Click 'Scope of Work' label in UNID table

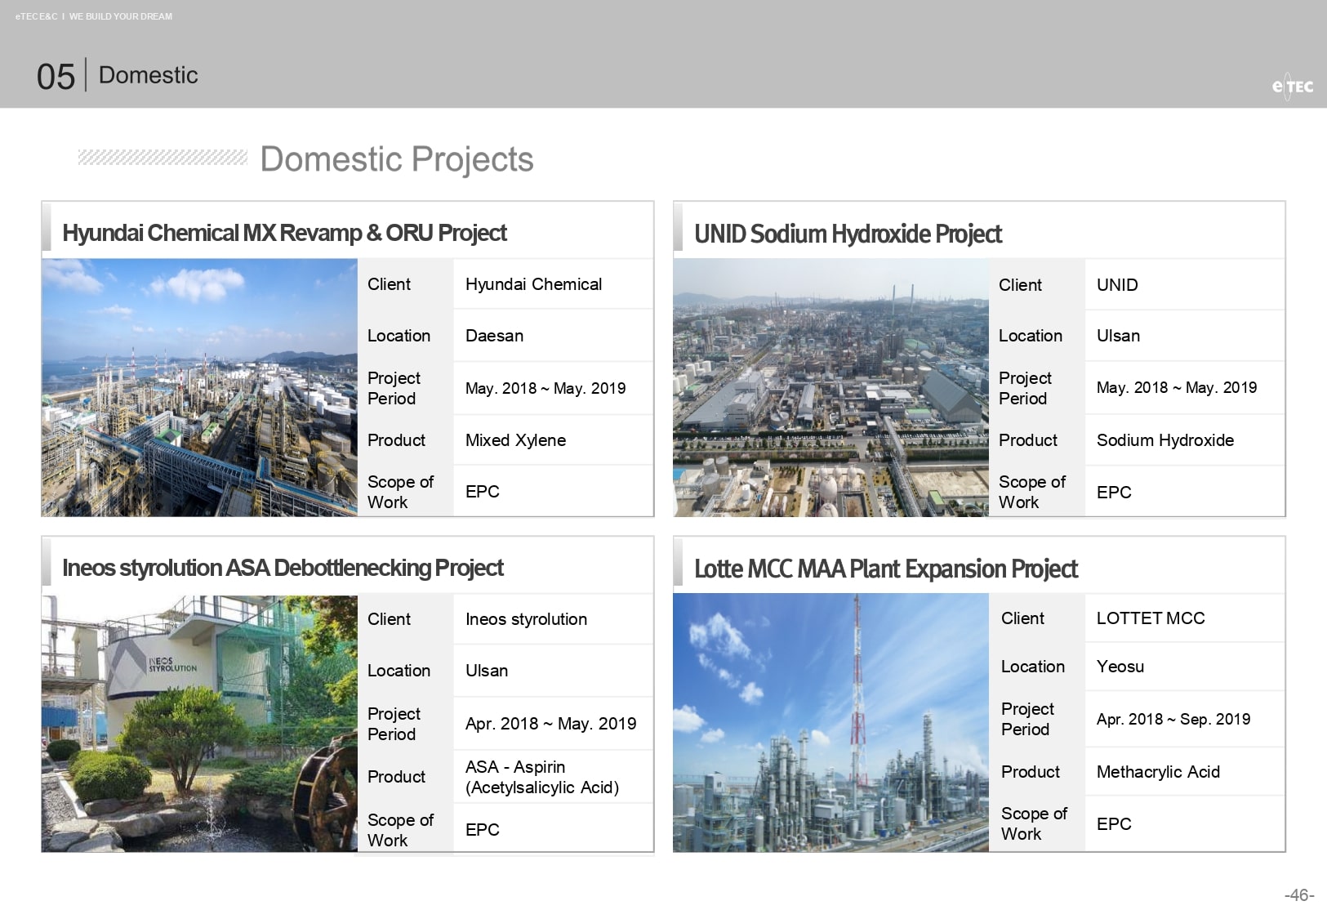(x=1032, y=492)
